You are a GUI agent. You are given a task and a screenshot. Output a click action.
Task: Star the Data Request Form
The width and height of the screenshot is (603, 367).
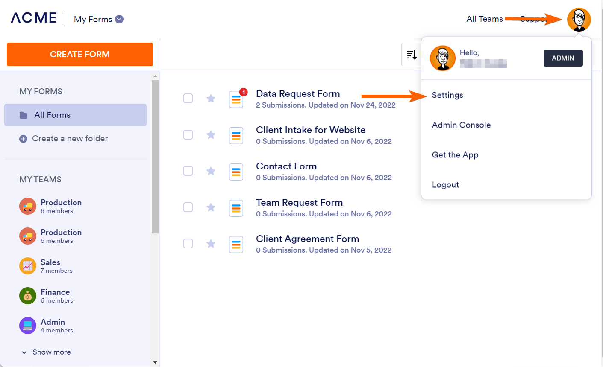pos(211,99)
